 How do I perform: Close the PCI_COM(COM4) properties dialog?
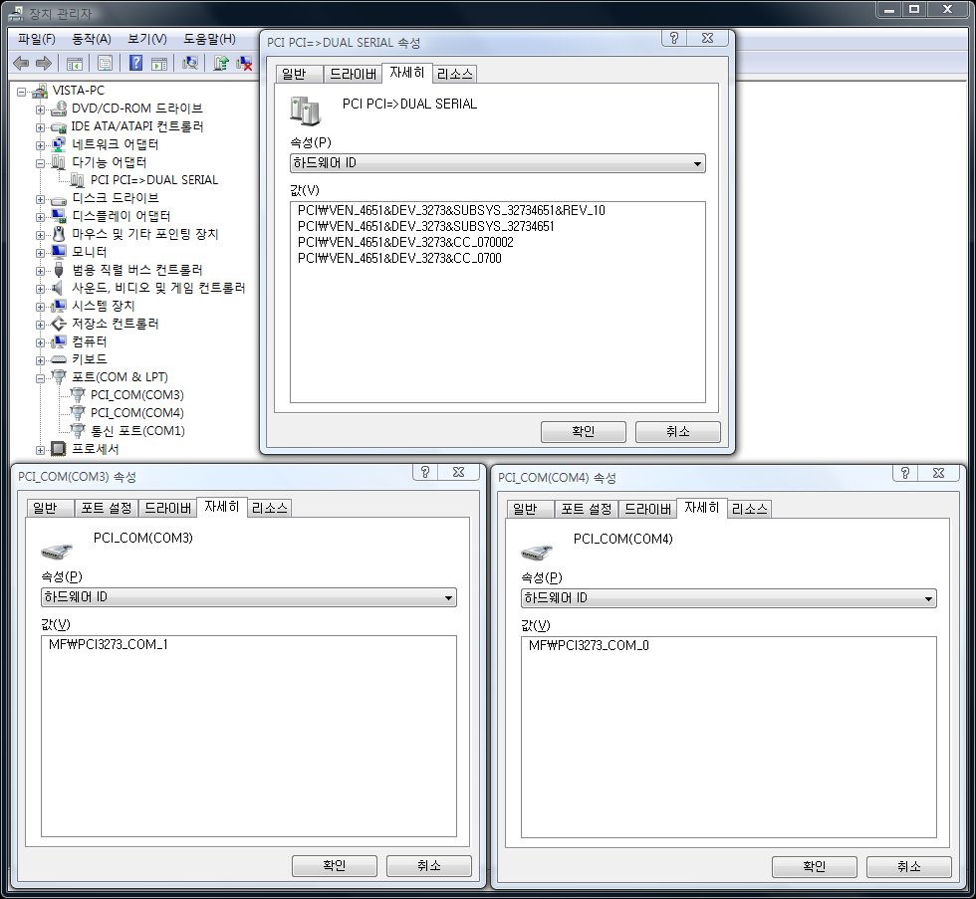938,473
